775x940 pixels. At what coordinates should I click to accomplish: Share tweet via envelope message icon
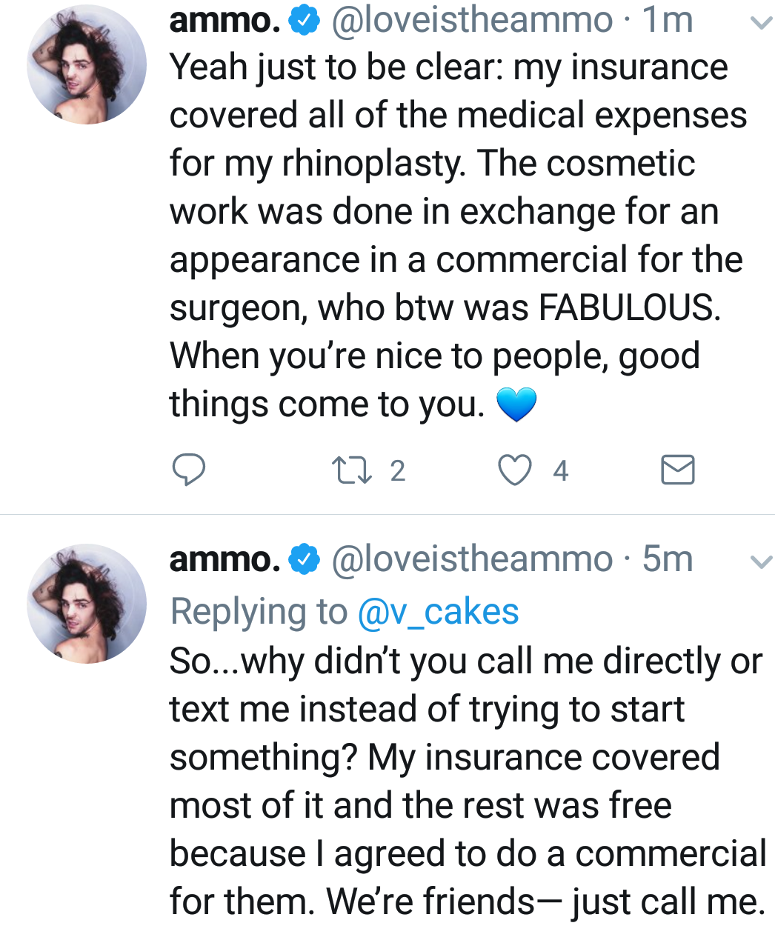[677, 470]
